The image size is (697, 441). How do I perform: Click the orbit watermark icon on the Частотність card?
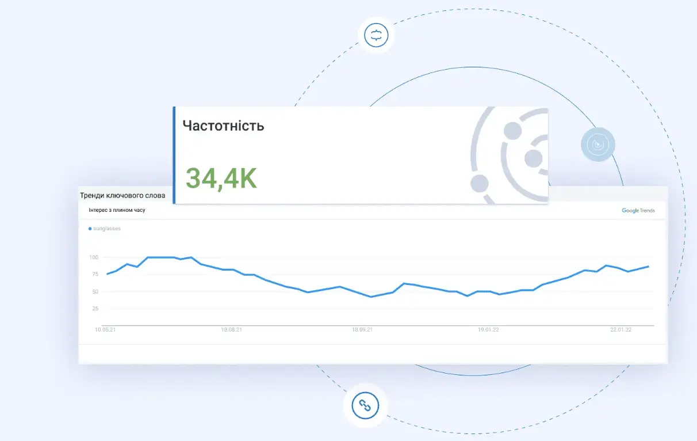coord(511,154)
